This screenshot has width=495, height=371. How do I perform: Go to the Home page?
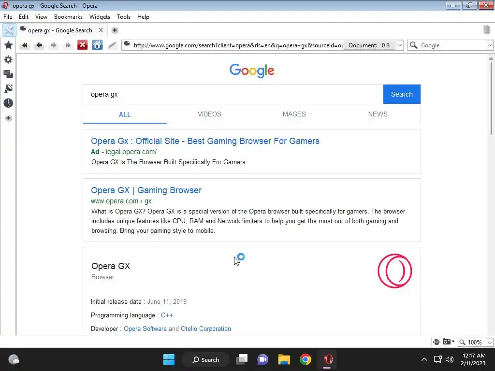[x=97, y=45]
